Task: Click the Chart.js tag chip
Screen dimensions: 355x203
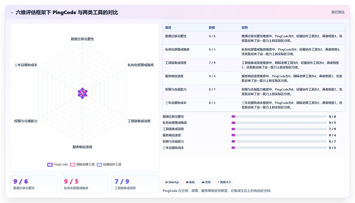Action: point(172,182)
